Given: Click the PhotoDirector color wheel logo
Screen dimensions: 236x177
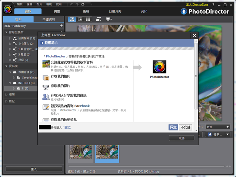Looking at the screenshot, I should (x=8, y=10).
